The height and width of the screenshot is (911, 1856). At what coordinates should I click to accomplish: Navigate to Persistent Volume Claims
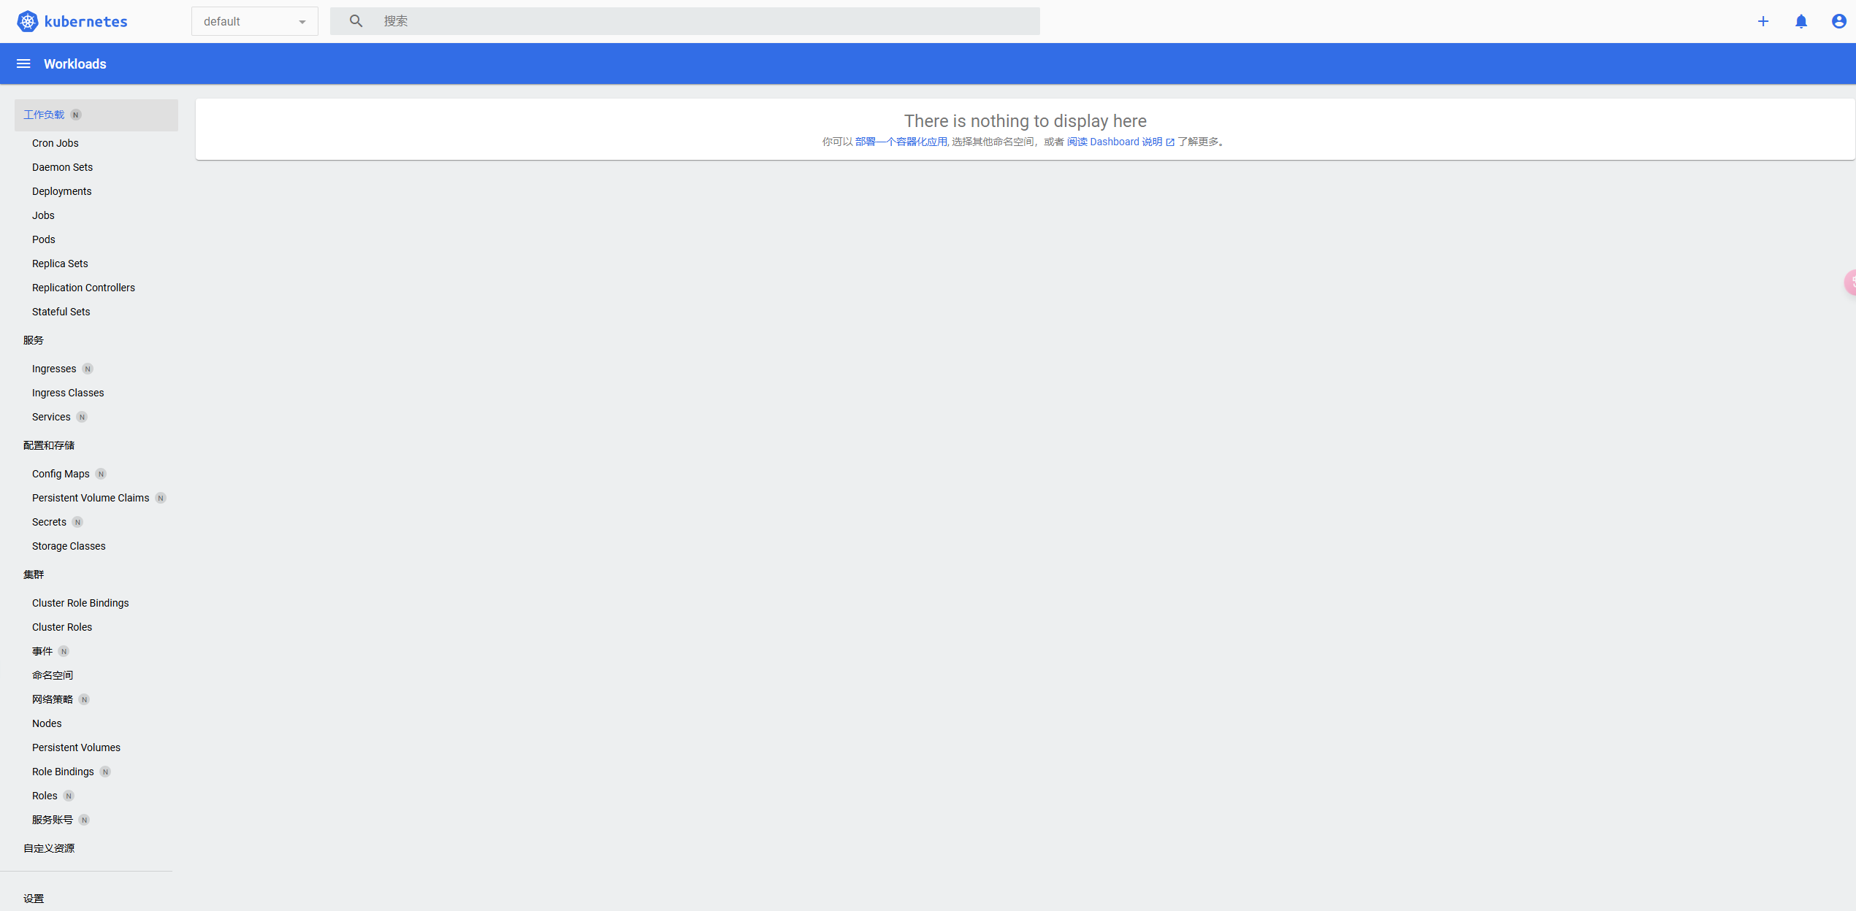coord(91,498)
